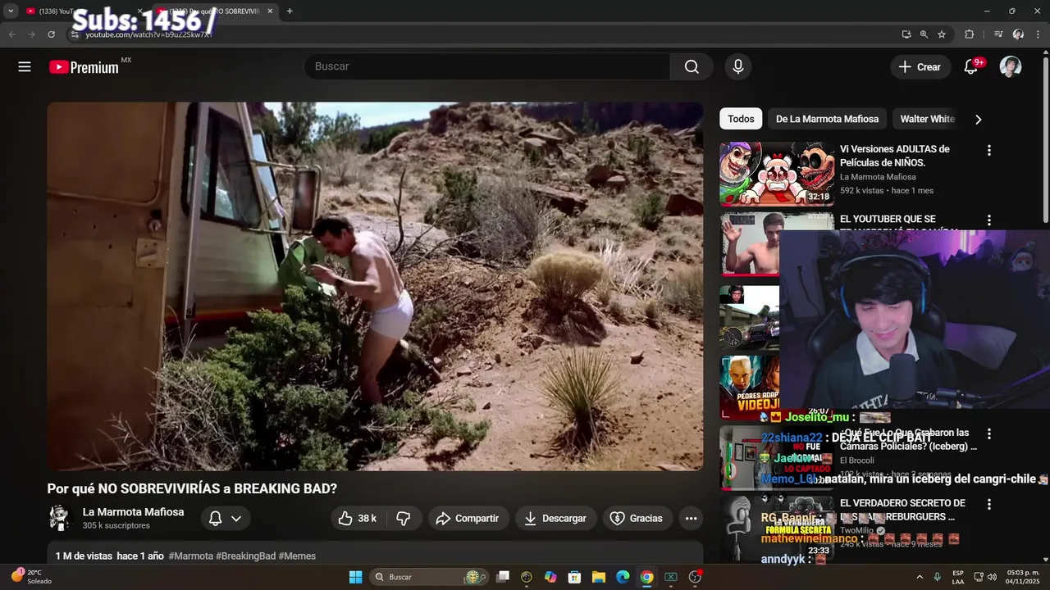Click the address bar URL
This screenshot has width=1050, height=590.
148,34
